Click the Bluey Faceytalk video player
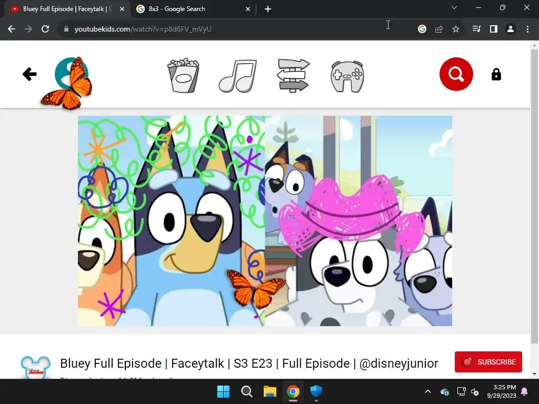The height and width of the screenshot is (404, 539). point(265,221)
